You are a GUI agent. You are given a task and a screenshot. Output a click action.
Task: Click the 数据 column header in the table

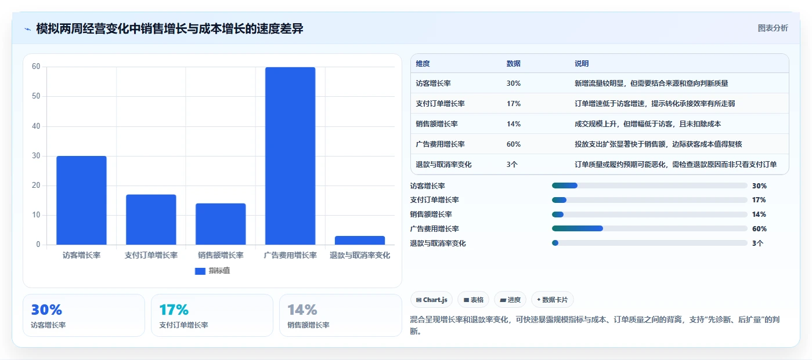514,63
